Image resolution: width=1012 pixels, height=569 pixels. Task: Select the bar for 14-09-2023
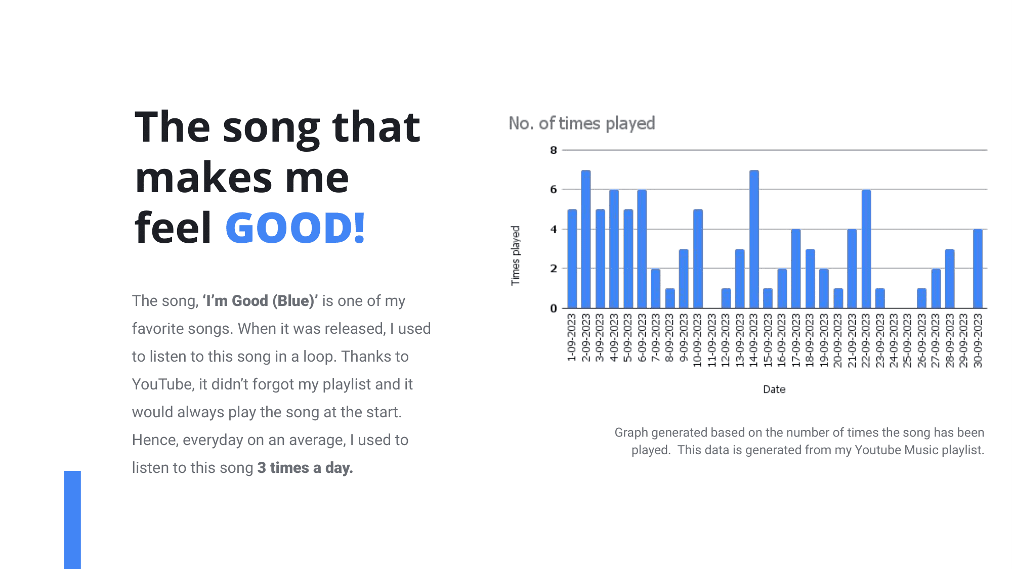click(754, 239)
